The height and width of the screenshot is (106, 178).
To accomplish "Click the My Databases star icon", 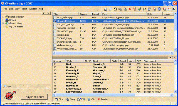I will 7,27.
